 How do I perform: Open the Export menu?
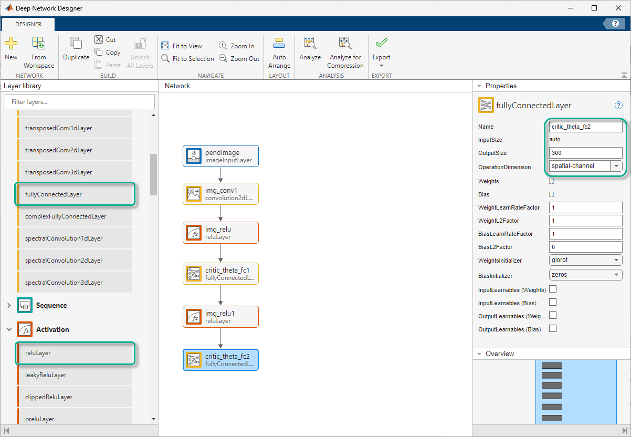382,53
